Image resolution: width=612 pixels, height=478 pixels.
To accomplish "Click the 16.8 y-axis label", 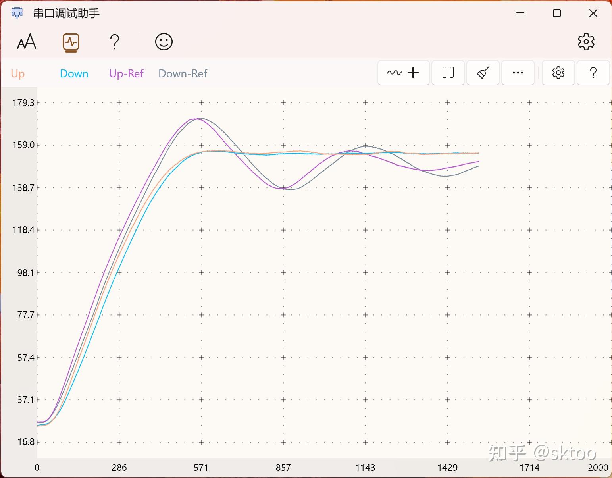I will click(x=25, y=442).
